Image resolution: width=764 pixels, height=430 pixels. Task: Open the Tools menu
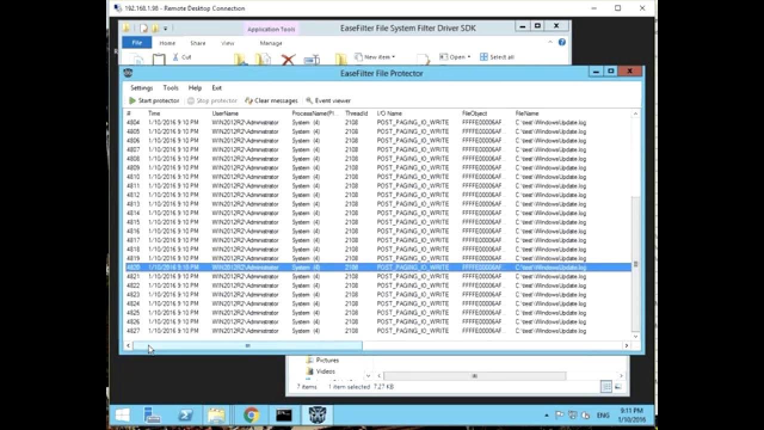pyautogui.click(x=171, y=88)
